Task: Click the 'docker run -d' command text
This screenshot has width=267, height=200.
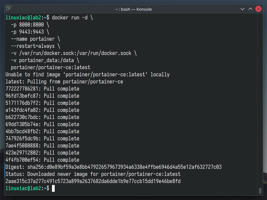Action: tap(70, 18)
